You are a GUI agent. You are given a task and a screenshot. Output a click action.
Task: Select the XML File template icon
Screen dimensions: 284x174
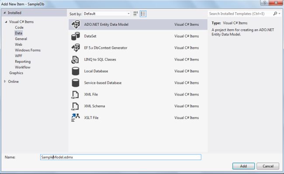click(x=75, y=95)
